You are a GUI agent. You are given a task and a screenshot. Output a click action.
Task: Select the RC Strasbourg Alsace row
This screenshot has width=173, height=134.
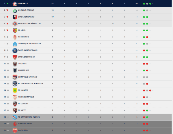[86, 117]
